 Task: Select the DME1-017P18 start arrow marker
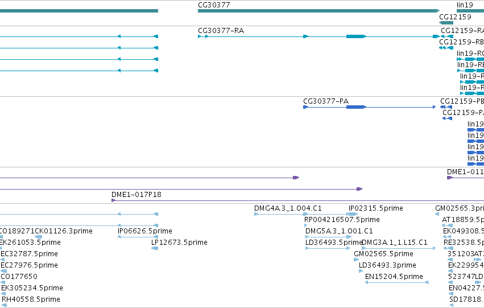[113, 200]
